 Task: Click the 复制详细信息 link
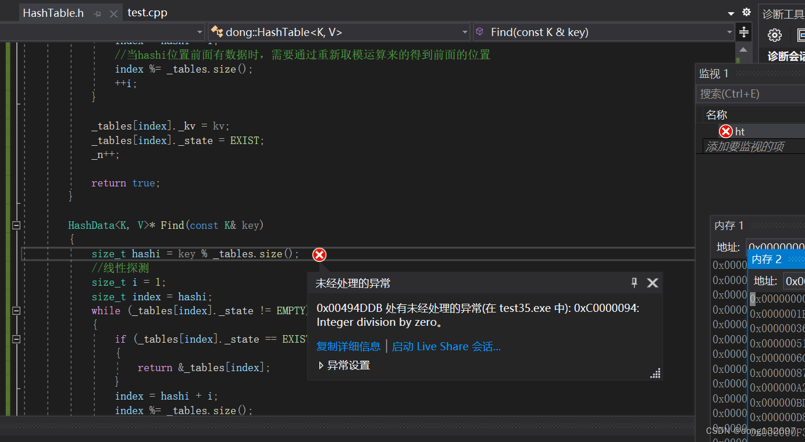(348, 347)
